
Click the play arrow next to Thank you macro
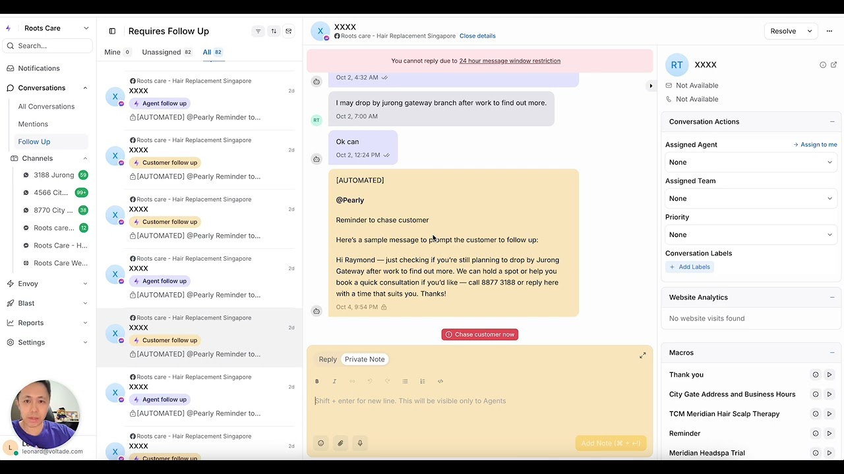(829, 375)
